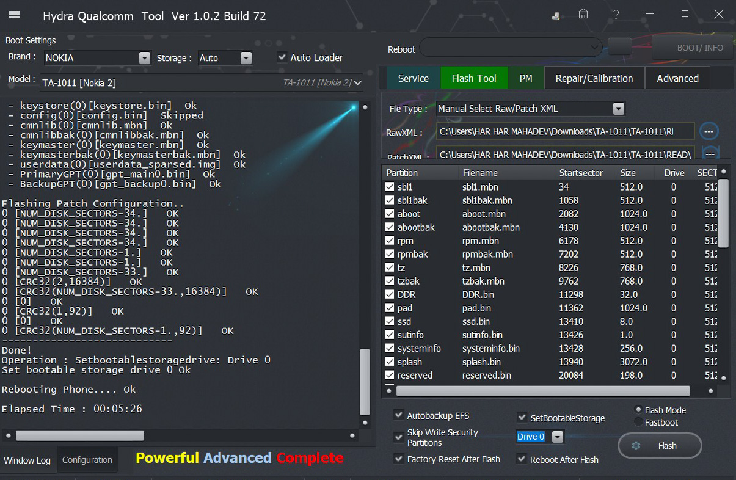The height and width of the screenshot is (480, 736).
Task: Click the Startsector value 20084
Action: coord(571,375)
